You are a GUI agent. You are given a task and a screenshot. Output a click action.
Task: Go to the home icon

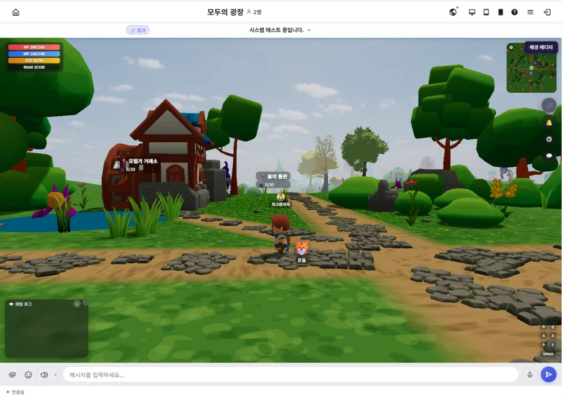[x=16, y=12]
